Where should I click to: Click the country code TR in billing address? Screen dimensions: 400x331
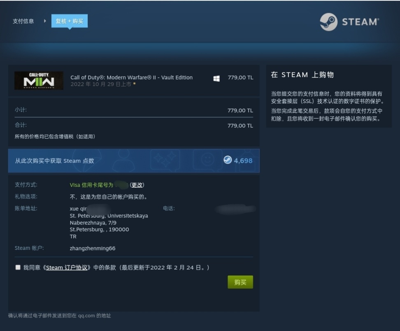point(73,237)
